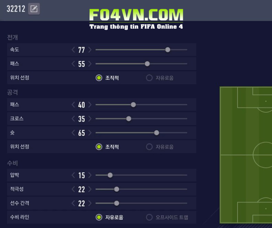Decrease 크로스 value with left arrow
The height and width of the screenshot is (228, 272).
click(73, 119)
